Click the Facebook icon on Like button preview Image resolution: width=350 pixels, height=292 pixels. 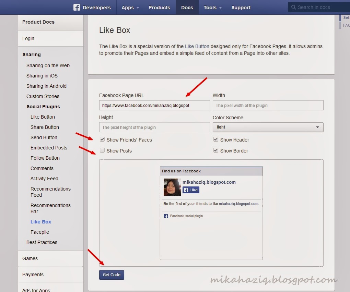click(x=186, y=190)
